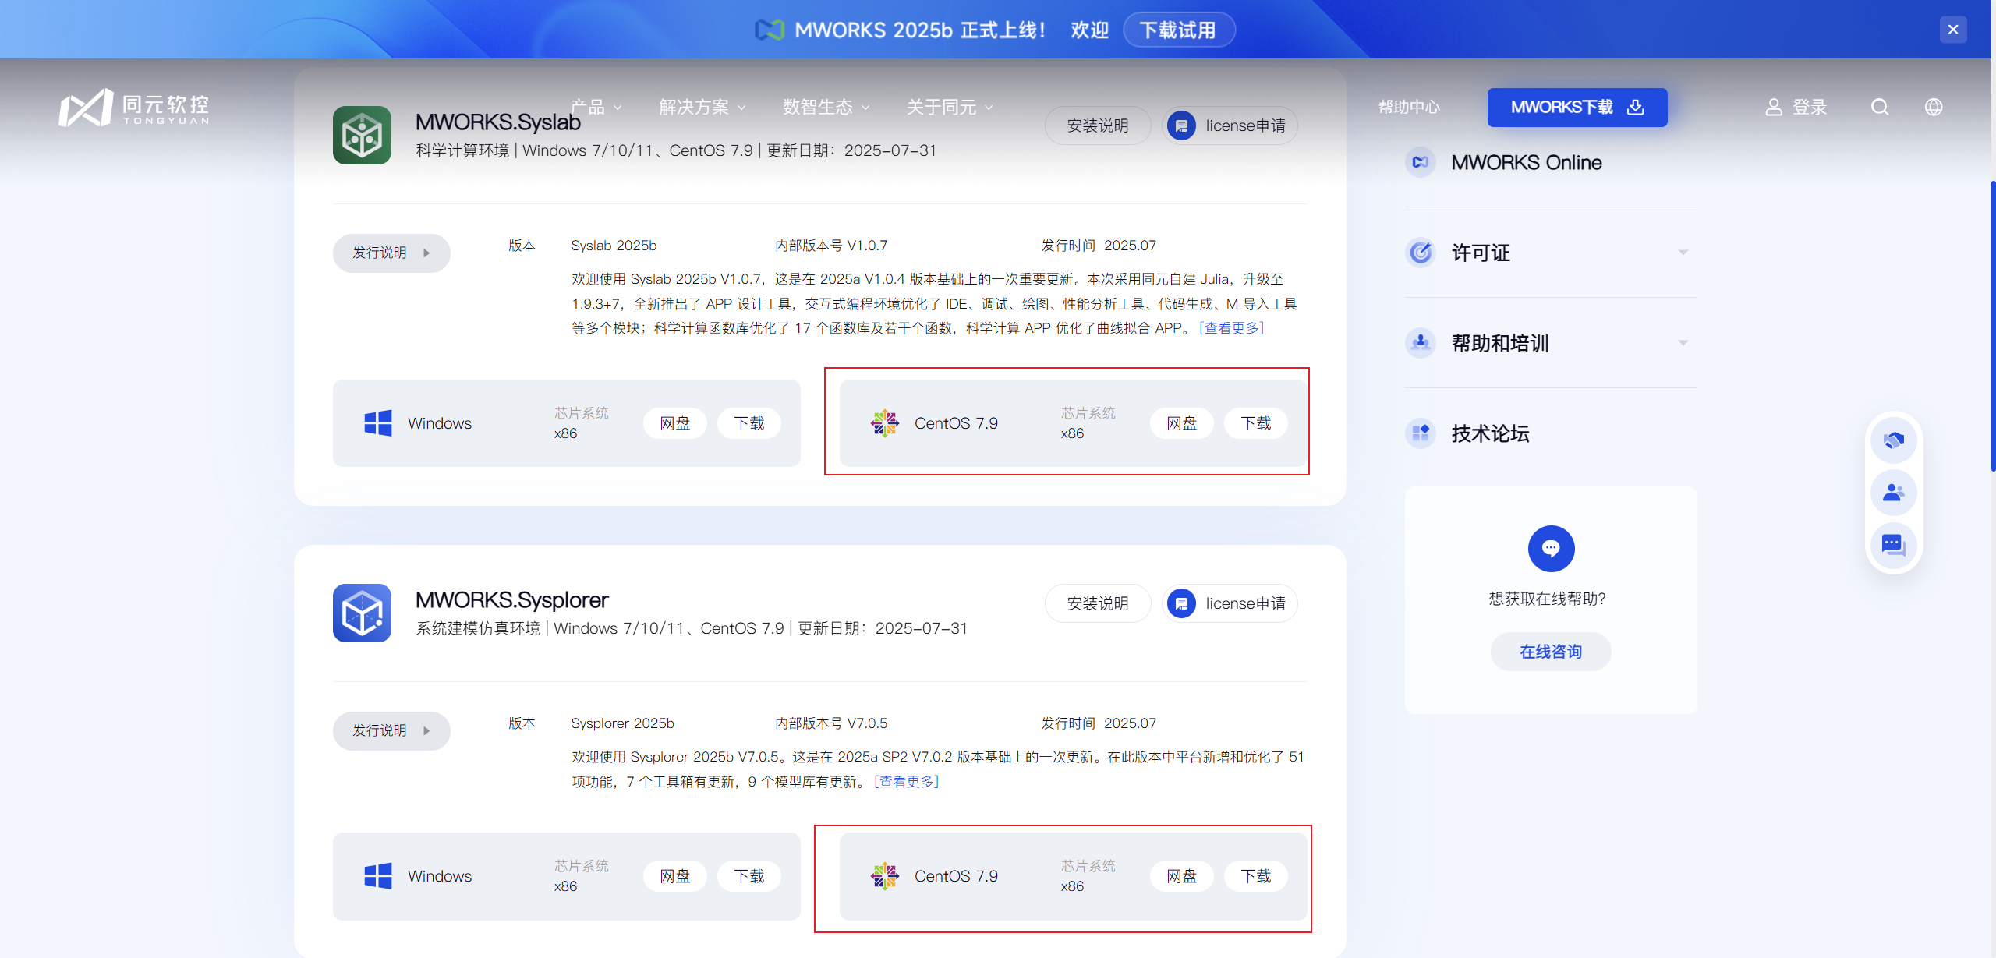1996x958 pixels.
Task: Open 技术论坛 sidebar link
Action: click(1491, 433)
